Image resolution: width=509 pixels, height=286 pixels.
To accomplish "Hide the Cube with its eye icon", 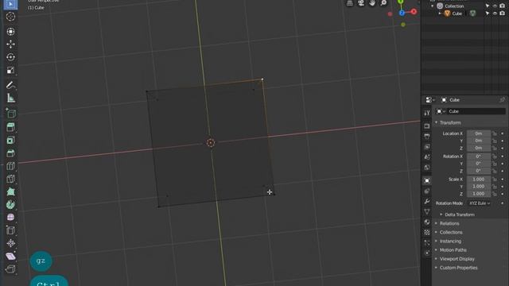I will click(495, 14).
